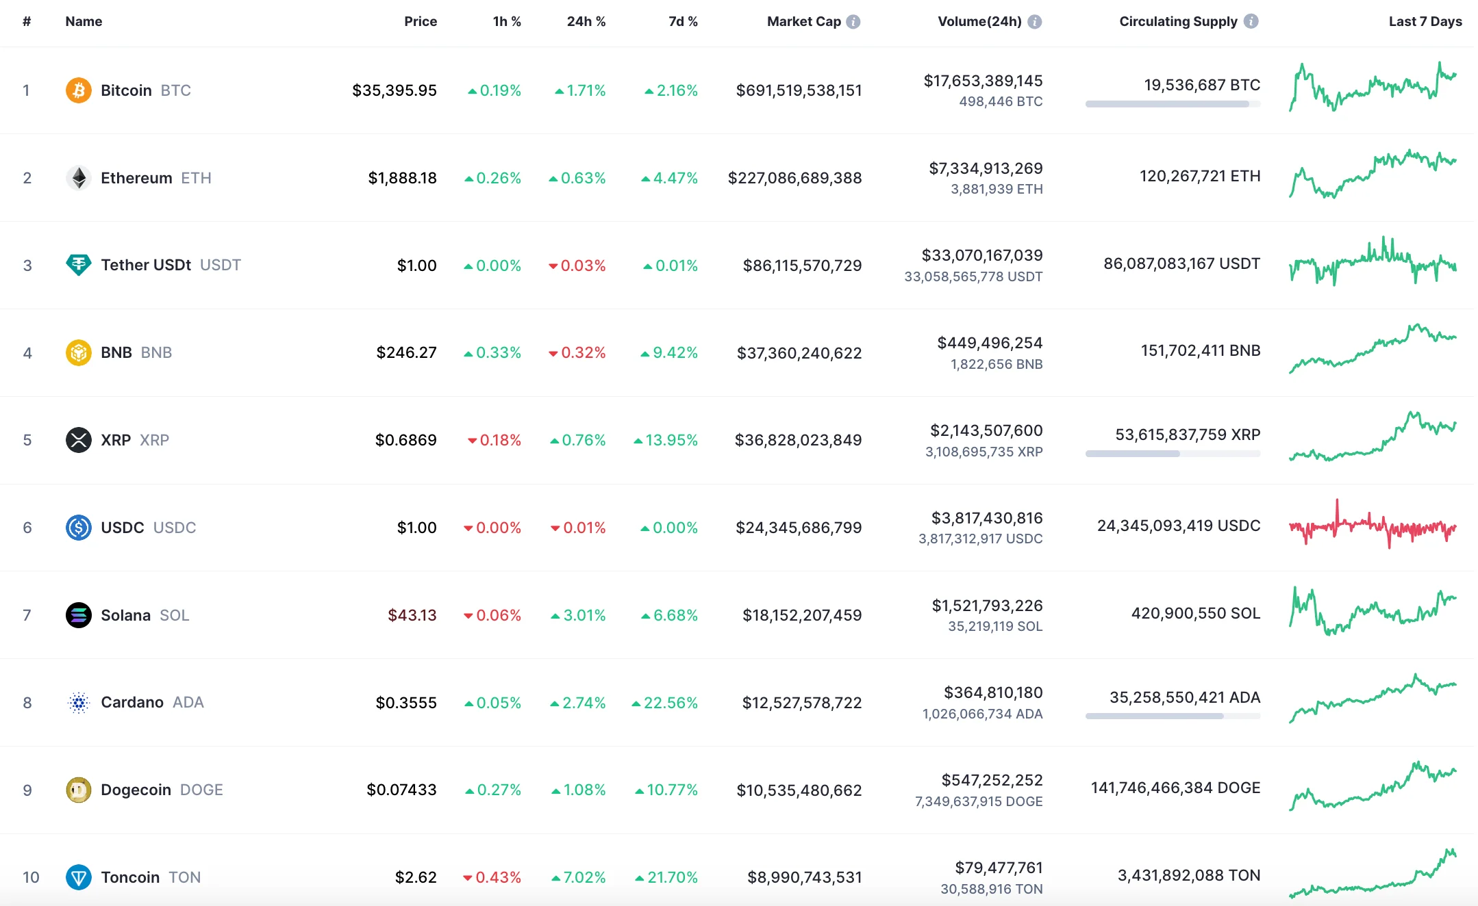Open the Cardano coin page link
This screenshot has width=1478, height=906.
132,703
